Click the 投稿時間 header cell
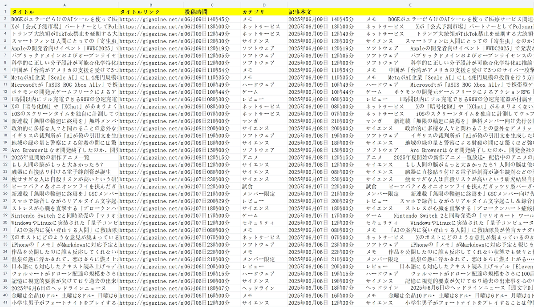The height and width of the screenshot is (307, 534). 212,12
